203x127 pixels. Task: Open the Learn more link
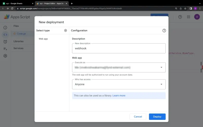point(119,96)
